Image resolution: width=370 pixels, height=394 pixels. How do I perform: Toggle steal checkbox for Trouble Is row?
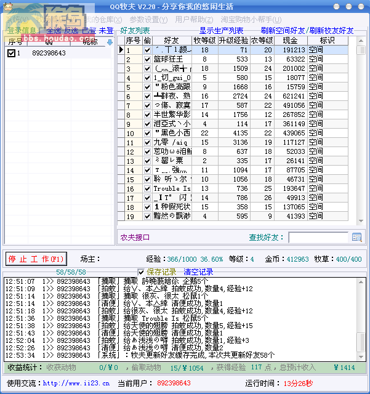pos(147,188)
